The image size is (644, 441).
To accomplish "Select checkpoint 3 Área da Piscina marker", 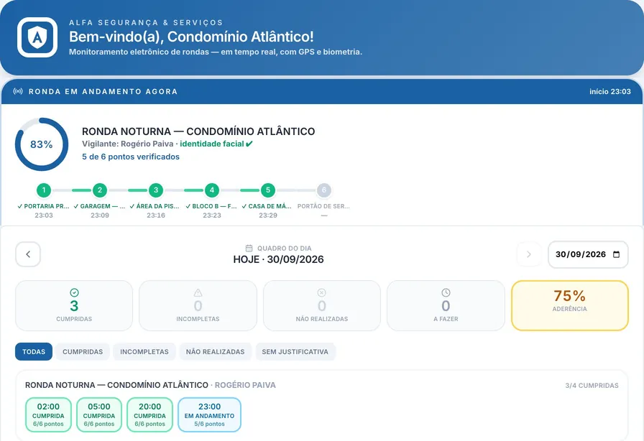I will [156, 190].
